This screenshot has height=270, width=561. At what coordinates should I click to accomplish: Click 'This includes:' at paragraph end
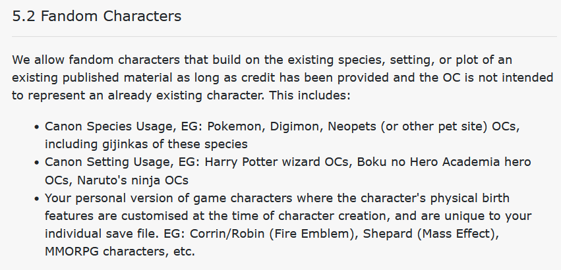tap(310, 95)
